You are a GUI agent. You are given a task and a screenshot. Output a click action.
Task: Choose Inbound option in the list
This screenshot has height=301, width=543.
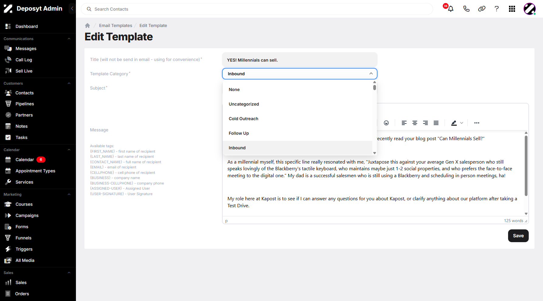coord(298,148)
